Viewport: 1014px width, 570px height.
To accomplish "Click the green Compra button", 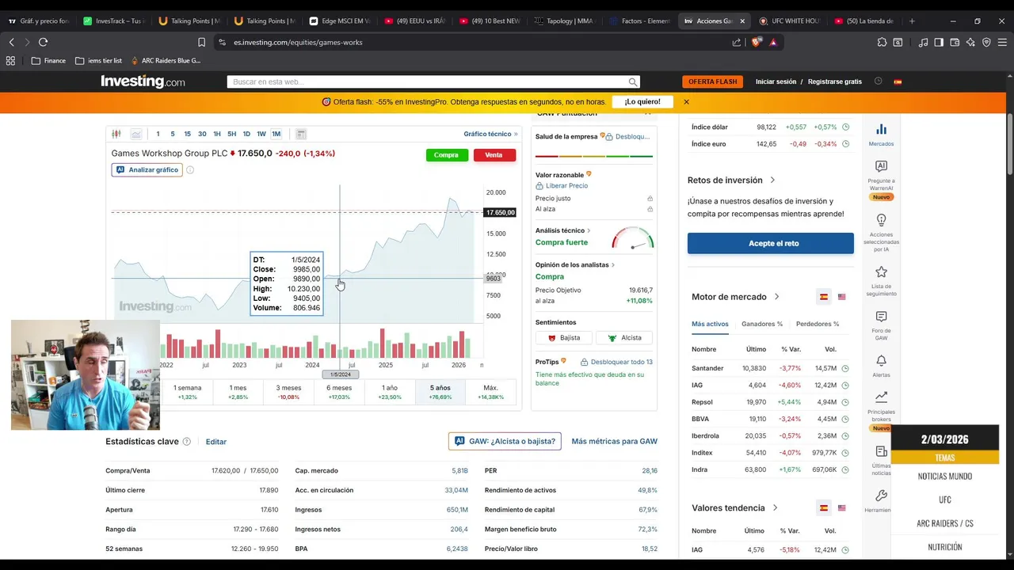I will pos(446,155).
